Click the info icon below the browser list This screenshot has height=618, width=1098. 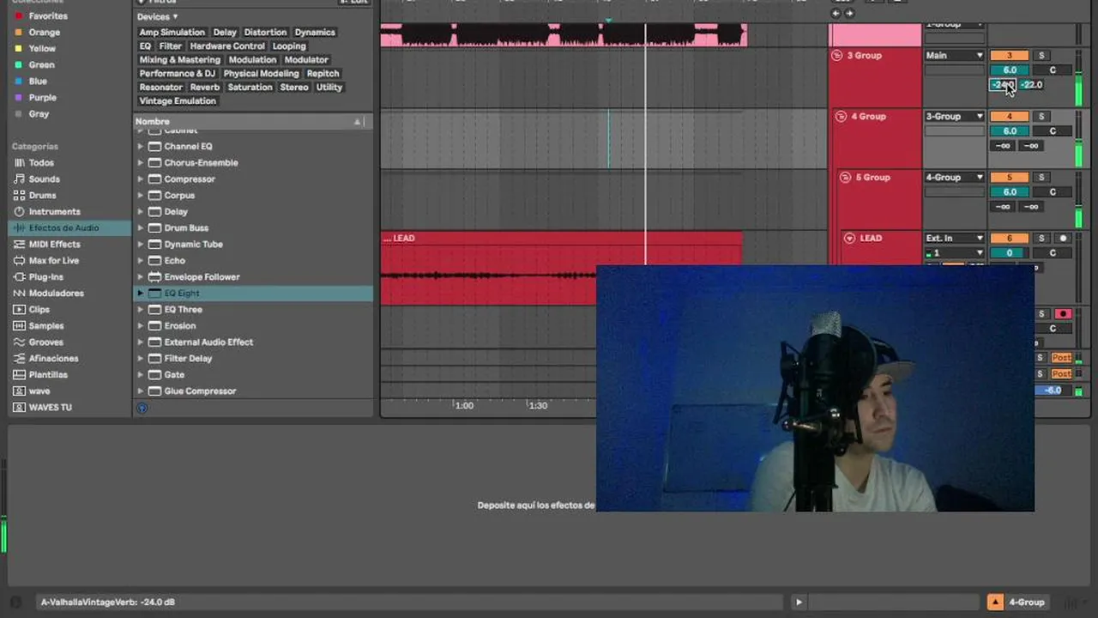(x=142, y=408)
